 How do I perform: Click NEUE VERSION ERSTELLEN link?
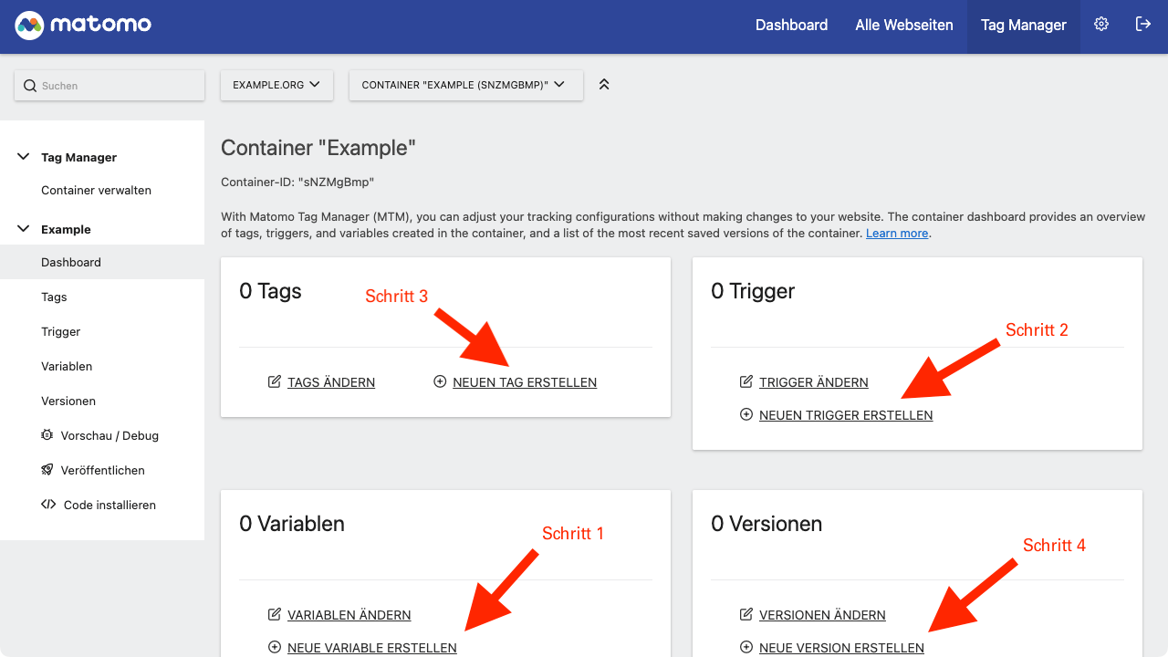[x=841, y=648]
